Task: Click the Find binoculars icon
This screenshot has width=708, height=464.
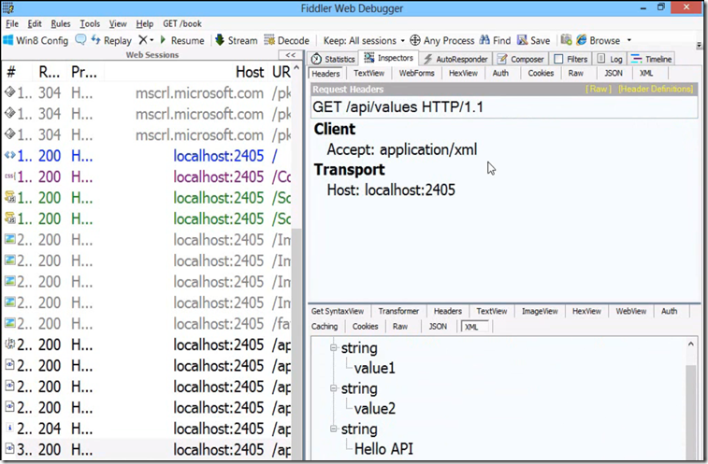Action: click(484, 40)
